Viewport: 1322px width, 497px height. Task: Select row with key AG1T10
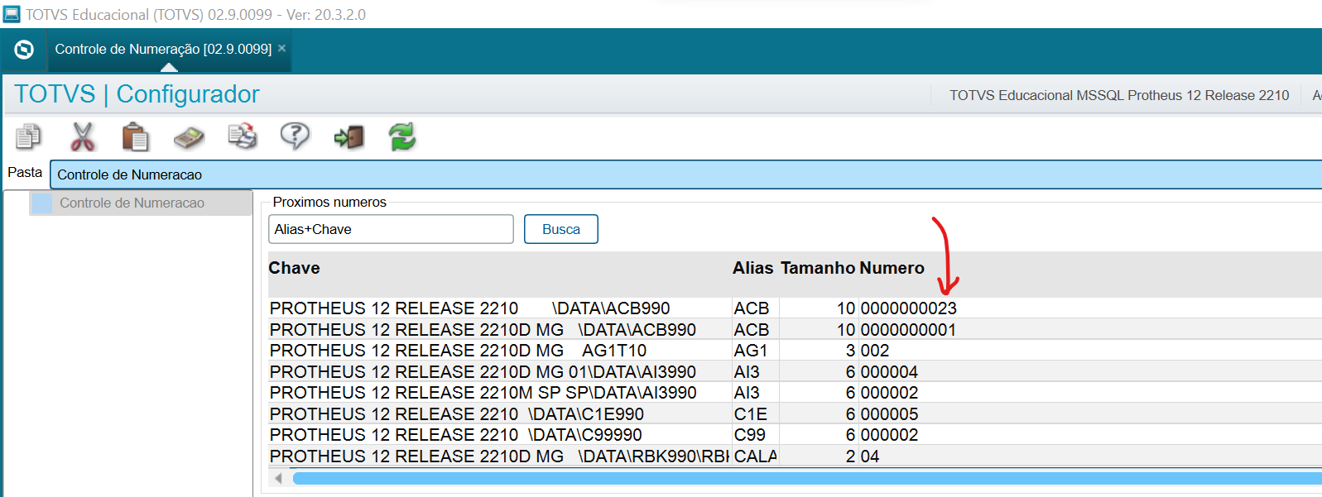click(x=795, y=351)
